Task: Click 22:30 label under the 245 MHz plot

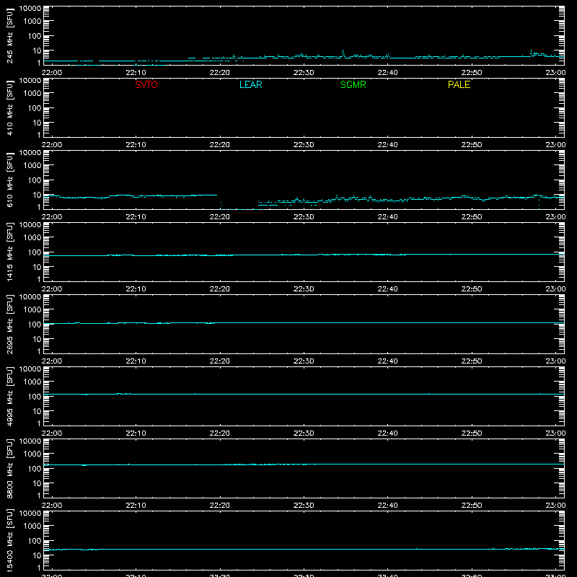Action: pos(304,73)
